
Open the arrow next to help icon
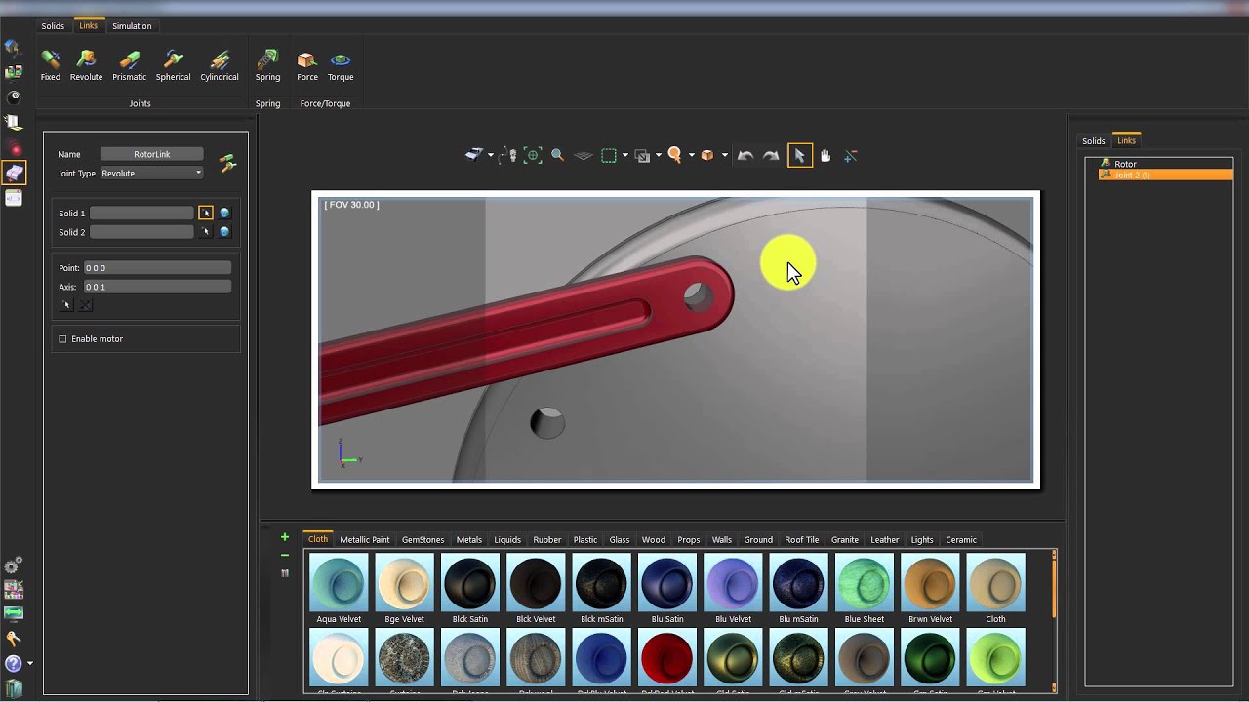coord(30,663)
